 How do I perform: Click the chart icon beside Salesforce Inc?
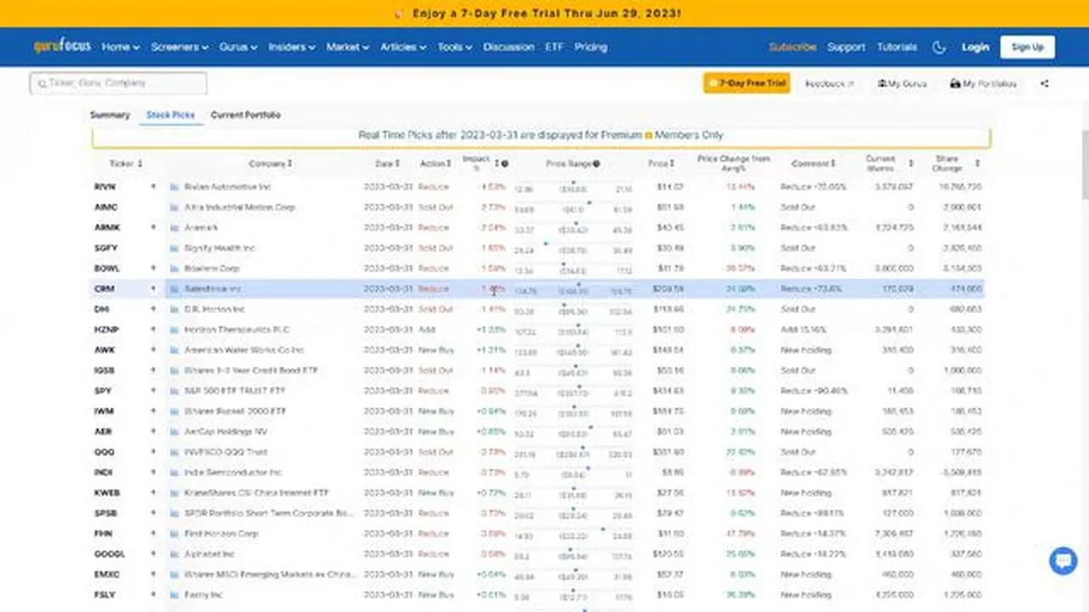pyautogui.click(x=174, y=289)
